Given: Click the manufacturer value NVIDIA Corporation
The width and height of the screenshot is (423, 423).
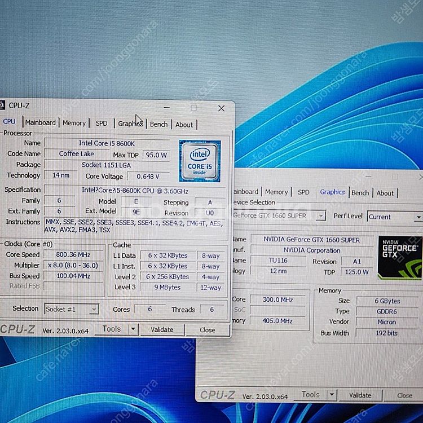Looking at the screenshot, I should click(312, 250).
